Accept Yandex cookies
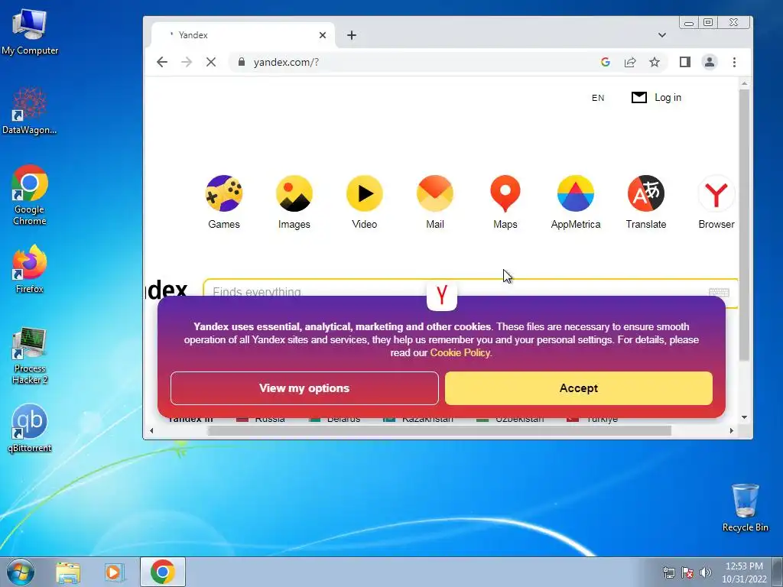Viewport: 783px width, 587px height. coord(578,388)
